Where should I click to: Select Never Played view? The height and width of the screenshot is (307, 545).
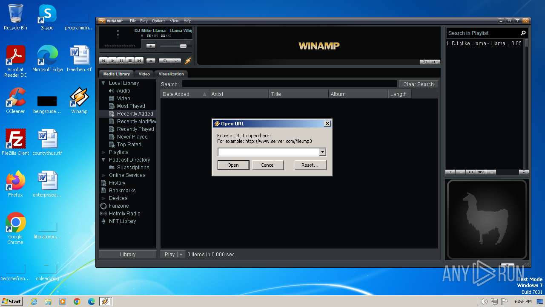(x=132, y=137)
